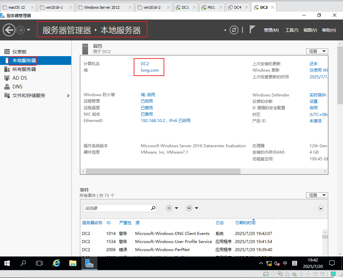
Task: Open DNS in the sidebar
Action: [x=36, y=87]
